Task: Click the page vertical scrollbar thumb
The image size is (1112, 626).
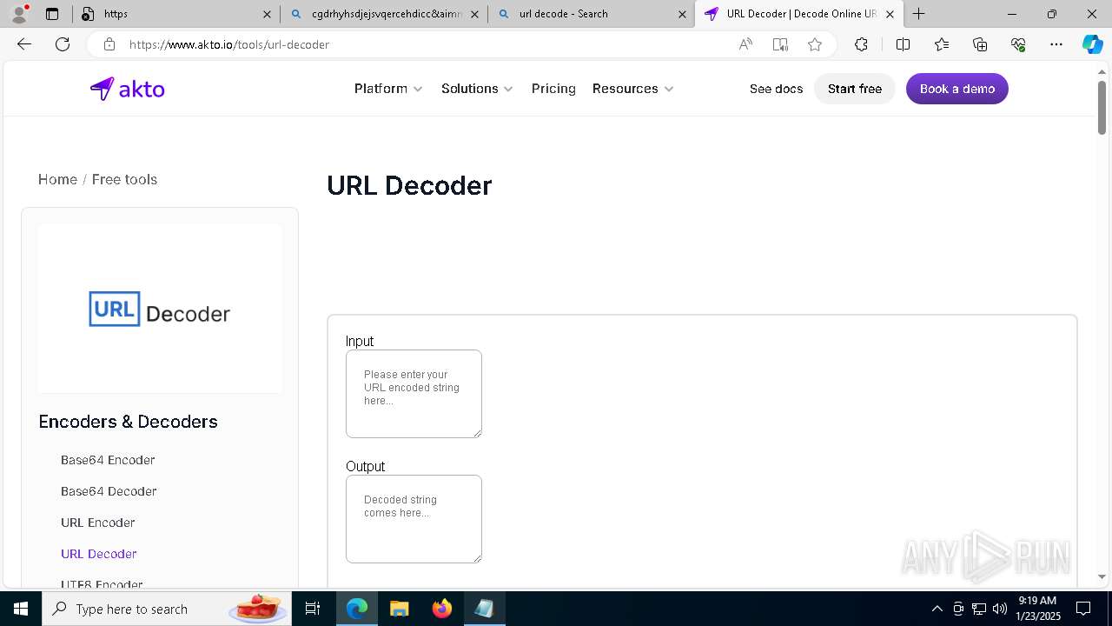Action: [1102, 107]
